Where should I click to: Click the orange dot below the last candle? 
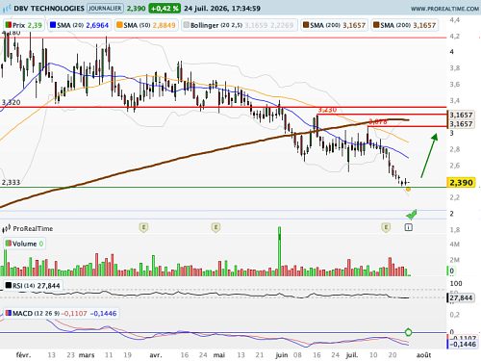click(408, 190)
